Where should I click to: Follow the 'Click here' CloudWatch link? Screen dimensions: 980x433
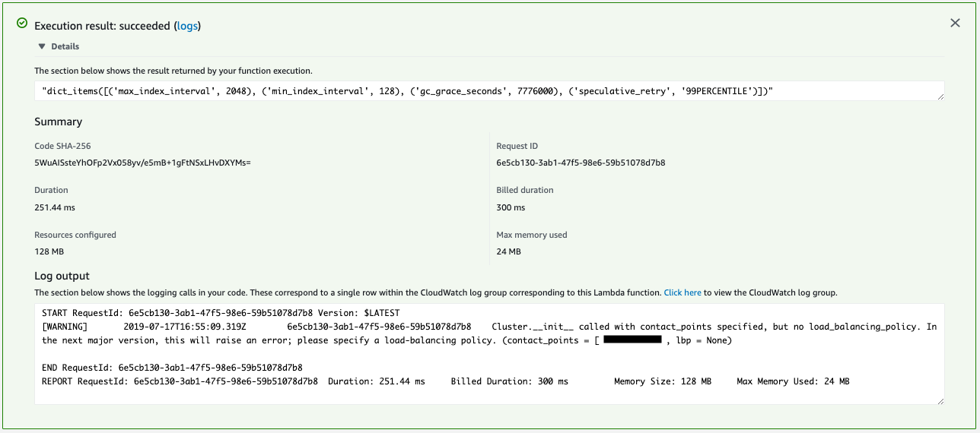pyautogui.click(x=682, y=292)
